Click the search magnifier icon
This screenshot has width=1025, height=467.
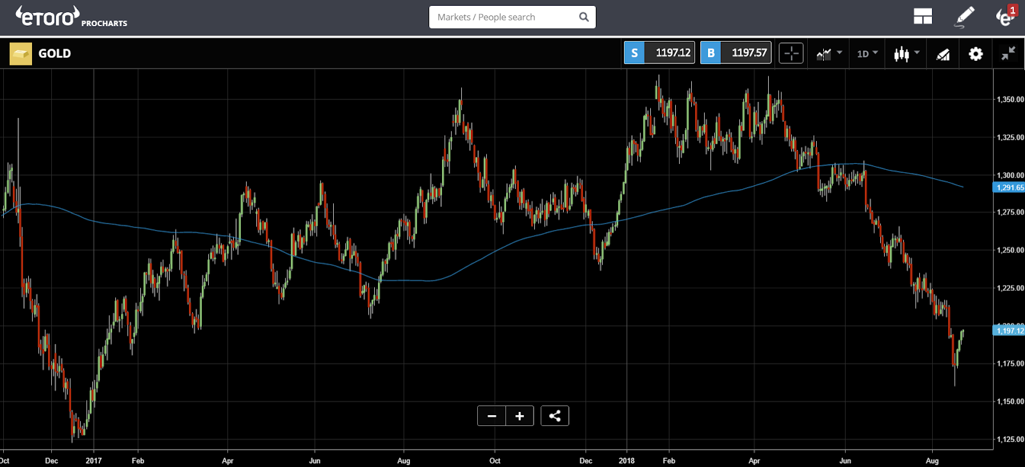[584, 17]
